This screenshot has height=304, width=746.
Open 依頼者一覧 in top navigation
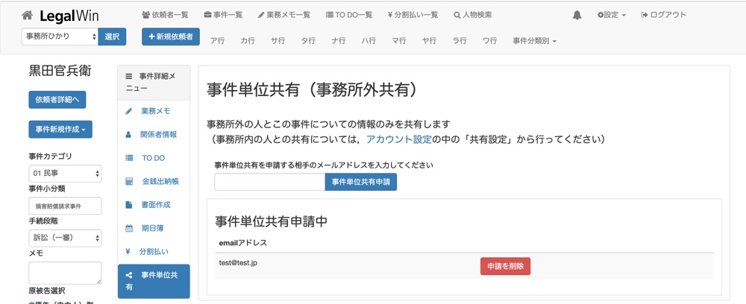coord(165,15)
